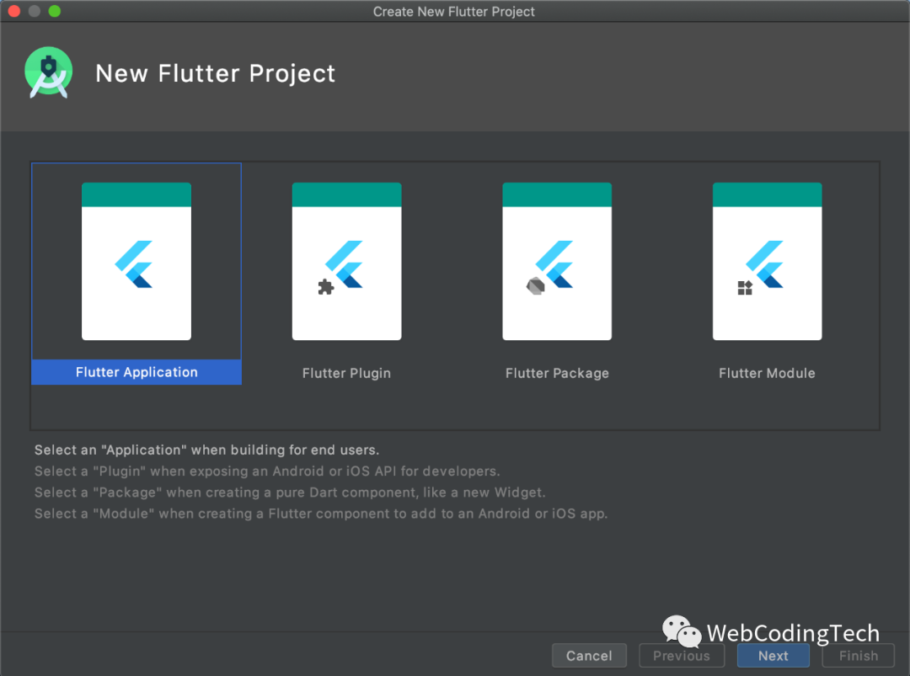Viewport: 910px width, 676px height.
Task: Proceed with the Next button
Action: pyautogui.click(x=773, y=656)
